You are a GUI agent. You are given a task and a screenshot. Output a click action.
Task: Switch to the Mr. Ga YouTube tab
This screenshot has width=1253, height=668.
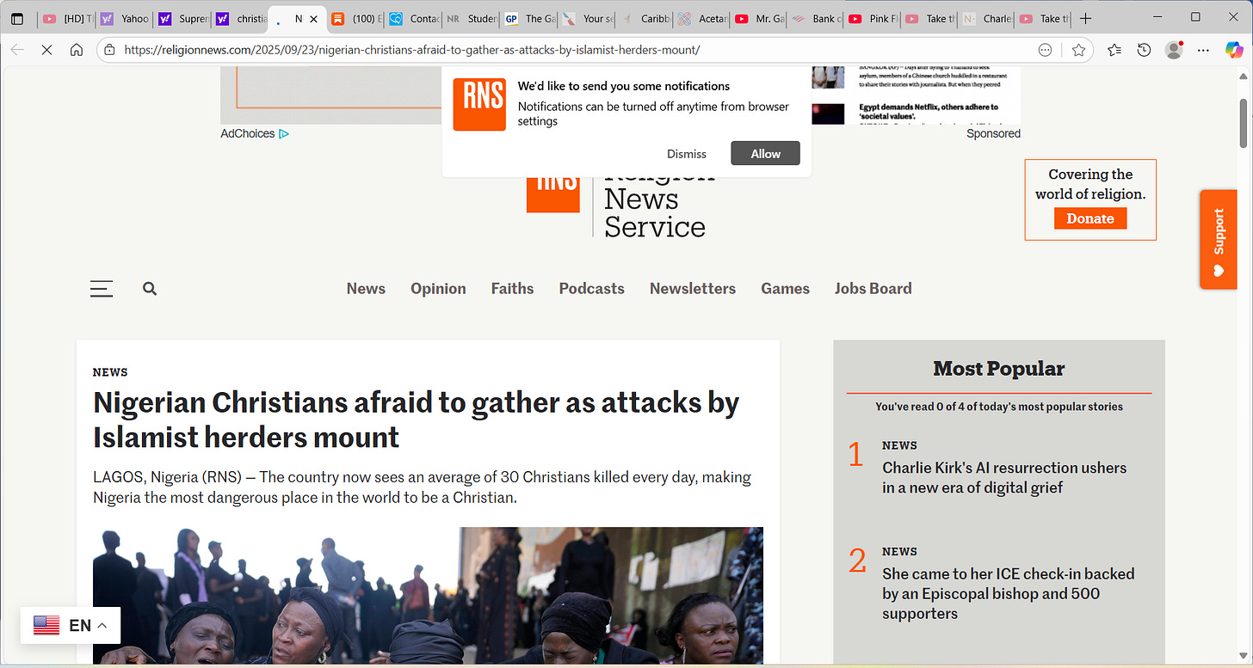(x=759, y=18)
